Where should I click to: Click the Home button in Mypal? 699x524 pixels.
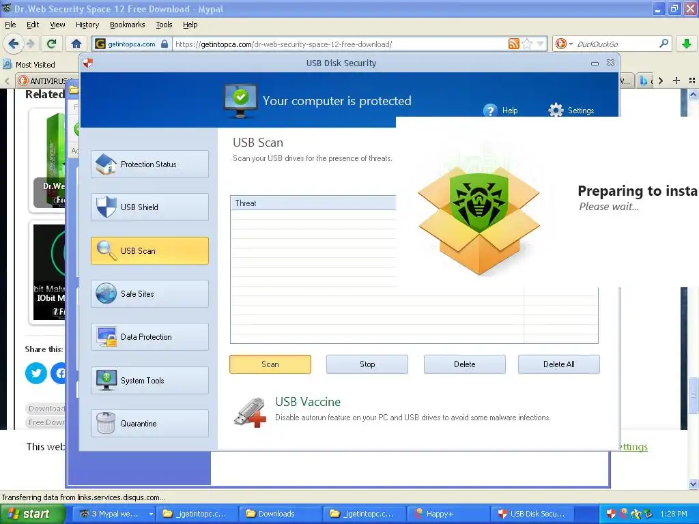pos(76,44)
